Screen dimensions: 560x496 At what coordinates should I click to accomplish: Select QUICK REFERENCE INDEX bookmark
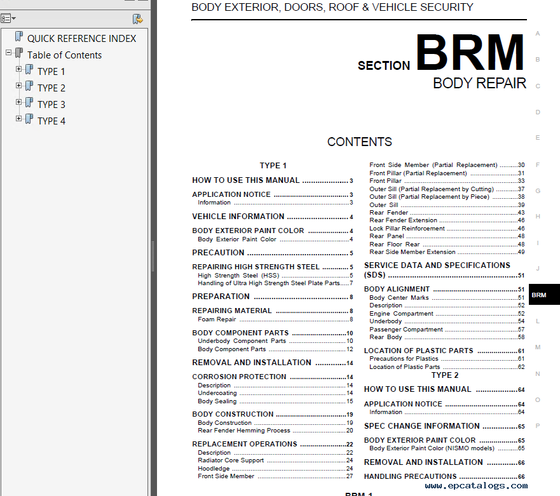coord(81,39)
